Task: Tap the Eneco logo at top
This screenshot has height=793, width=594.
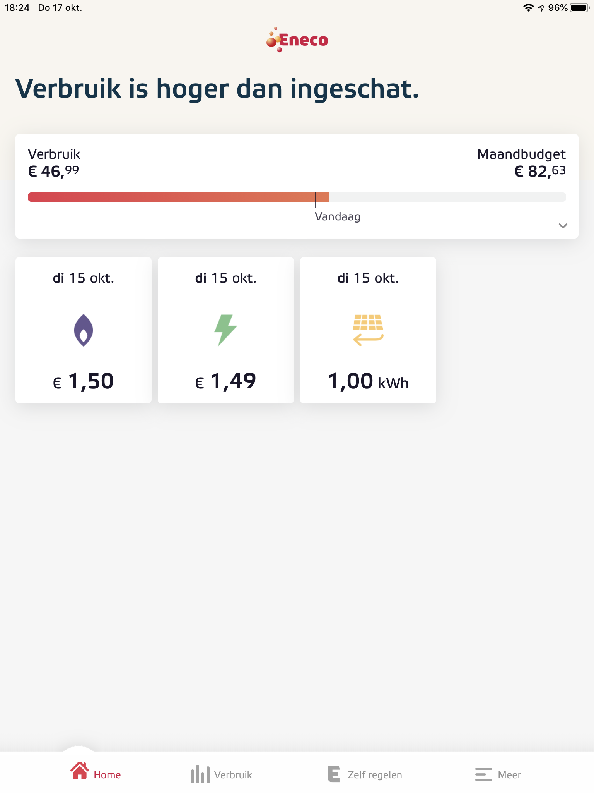Action: 297,39
